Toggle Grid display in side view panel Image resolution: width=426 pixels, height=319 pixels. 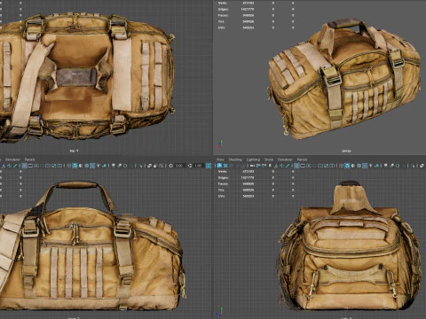(296, 166)
